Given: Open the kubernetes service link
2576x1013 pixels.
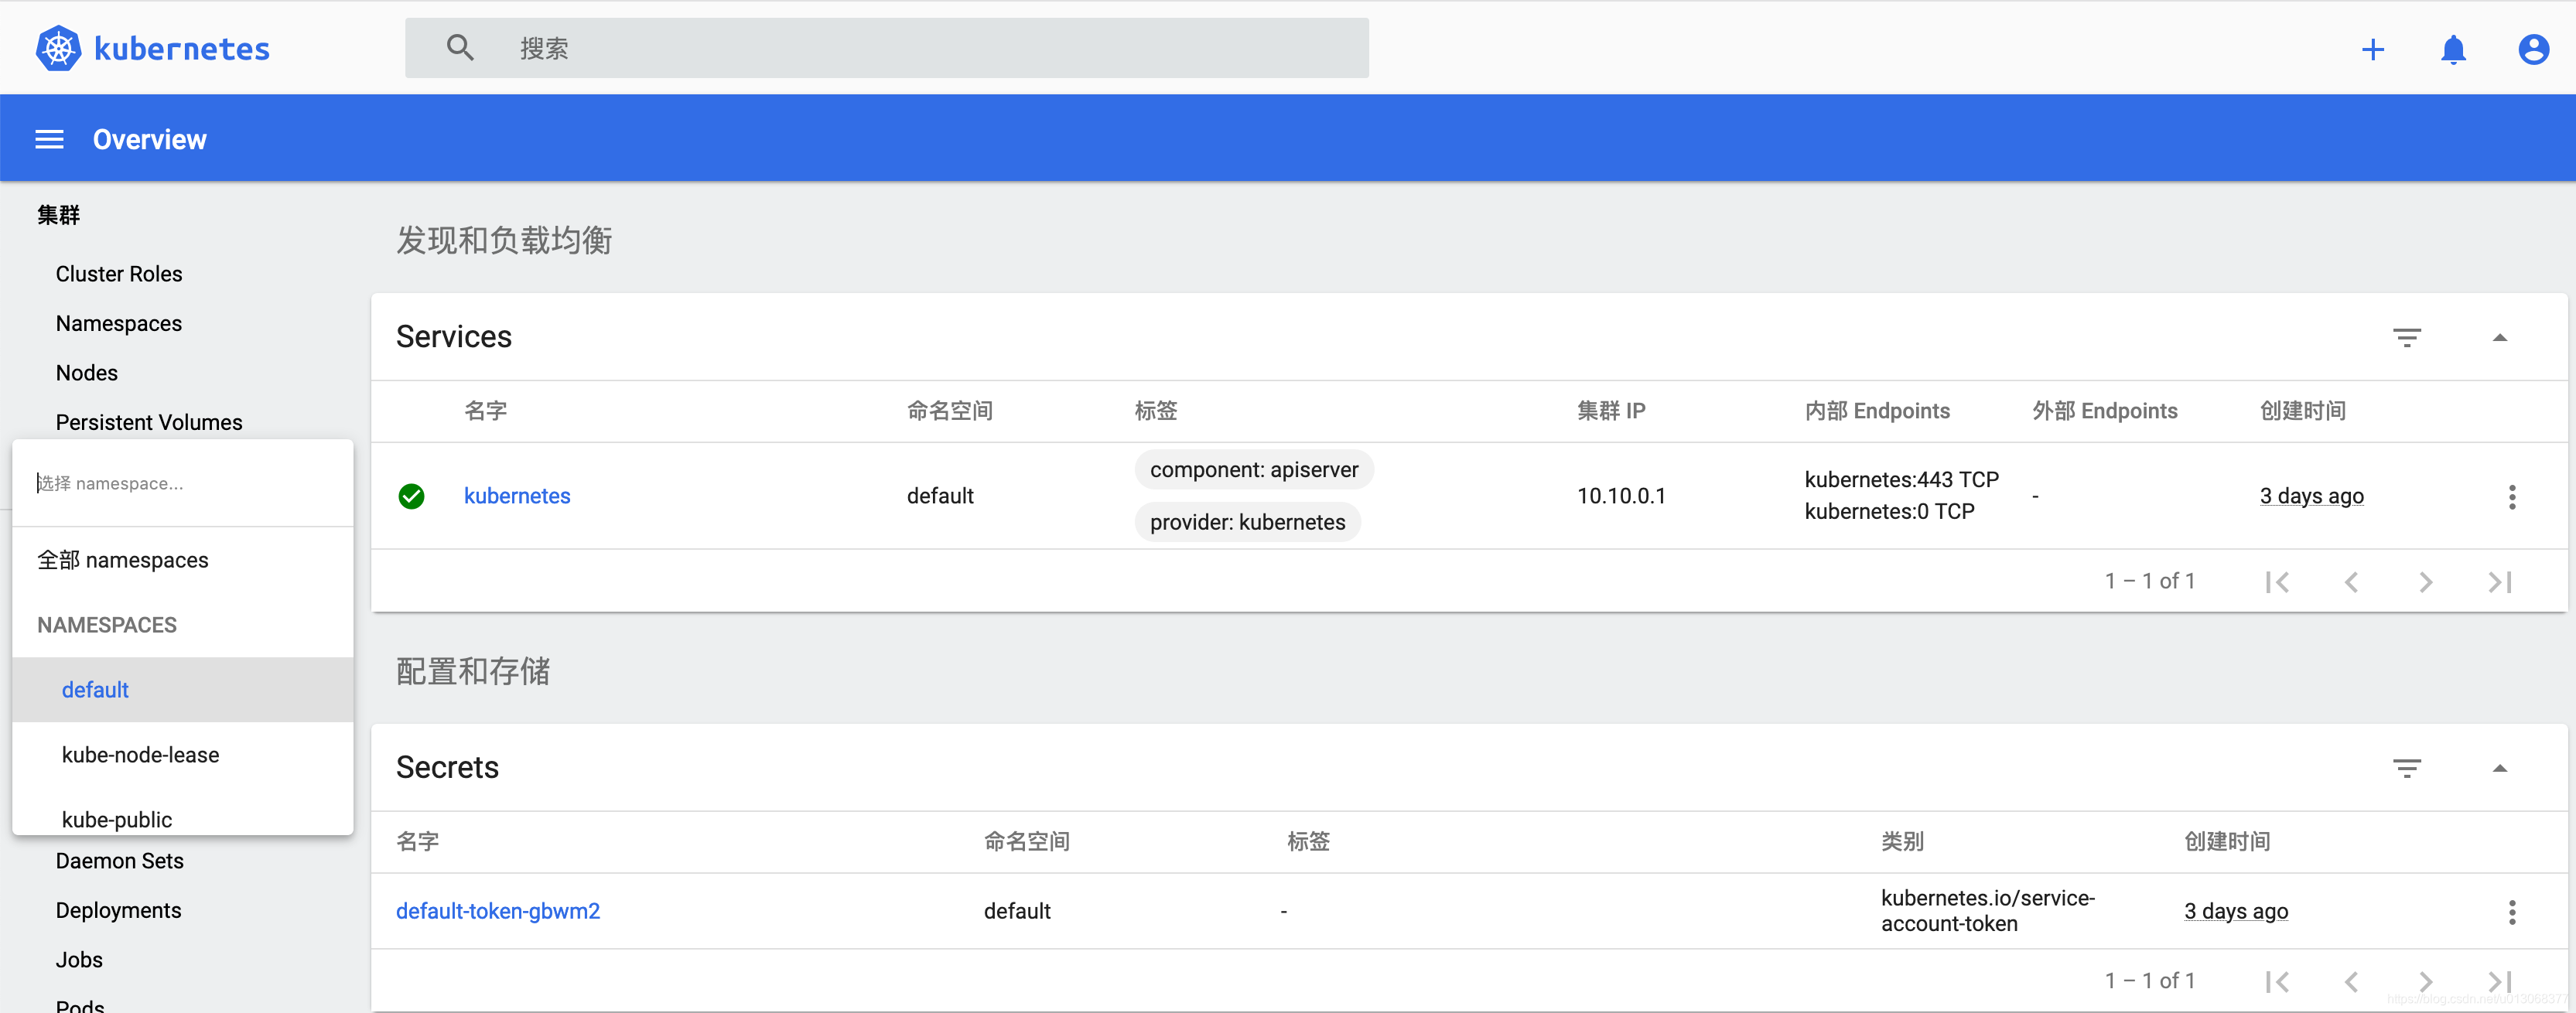Looking at the screenshot, I should [516, 496].
